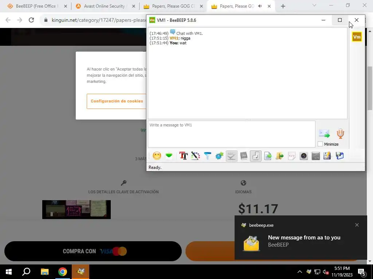This screenshot has width=373, height=279.
Task: Open Windows search from taskbar
Action: (x=26, y=272)
